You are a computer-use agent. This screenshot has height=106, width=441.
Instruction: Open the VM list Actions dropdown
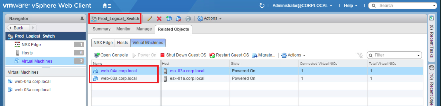(293, 55)
